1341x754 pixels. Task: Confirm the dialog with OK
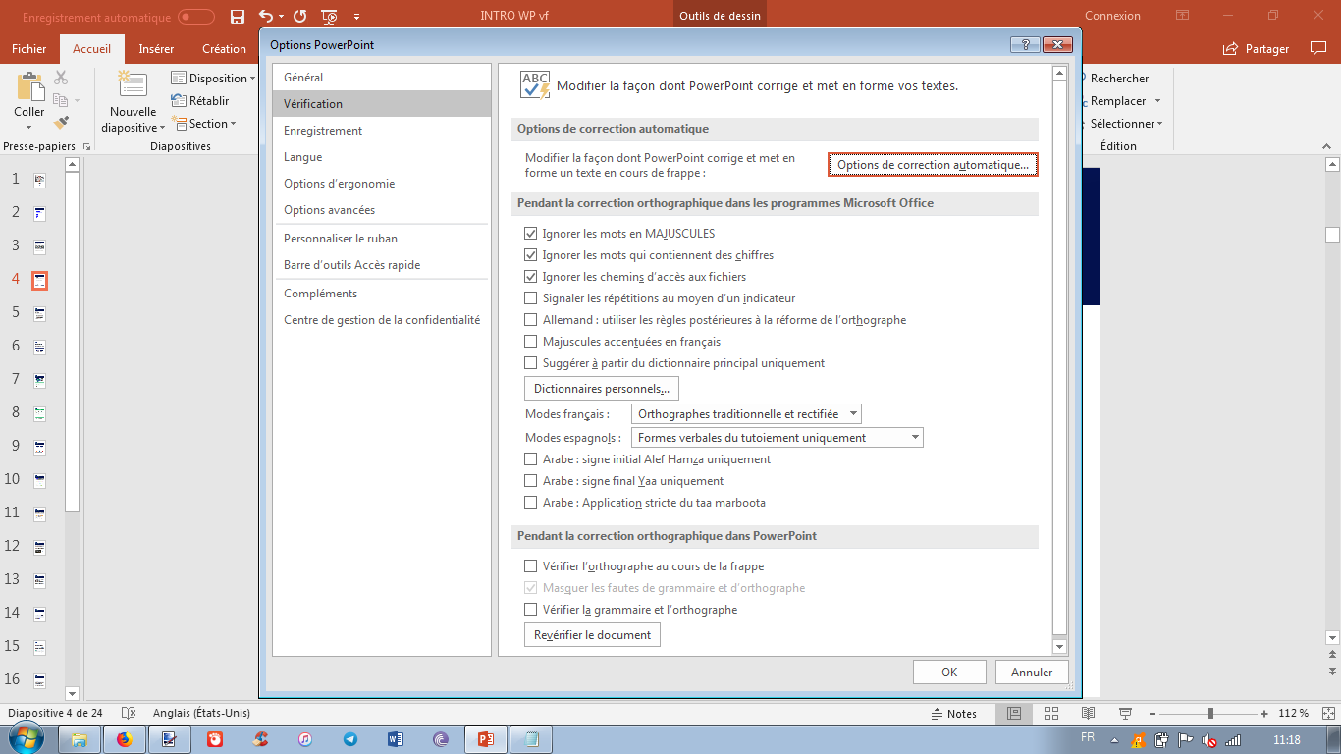949,673
